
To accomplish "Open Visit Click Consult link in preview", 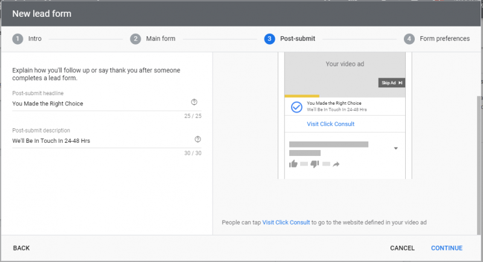I will click(330, 124).
